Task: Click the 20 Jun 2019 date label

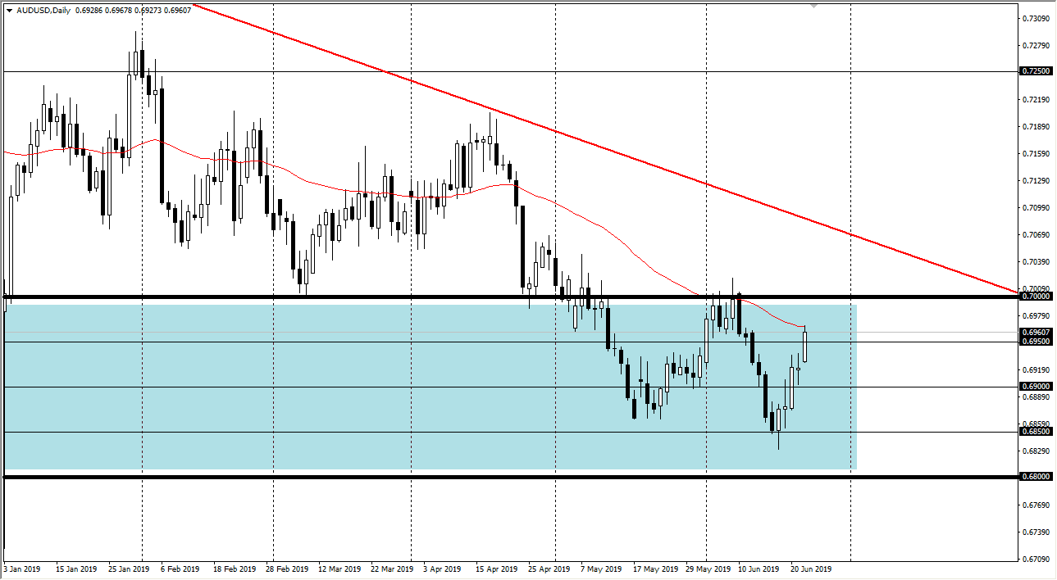Action: (x=811, y=569)
